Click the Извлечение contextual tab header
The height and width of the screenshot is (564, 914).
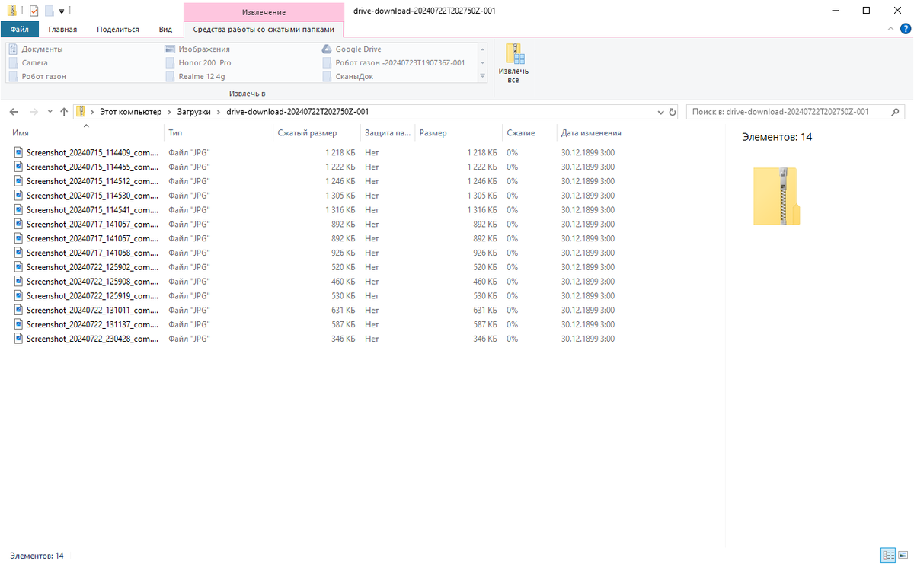pos(264,12)
